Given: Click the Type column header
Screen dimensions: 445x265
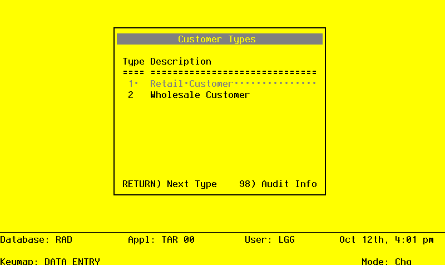Looking at the screenshot, I should [x=133, y=62].
